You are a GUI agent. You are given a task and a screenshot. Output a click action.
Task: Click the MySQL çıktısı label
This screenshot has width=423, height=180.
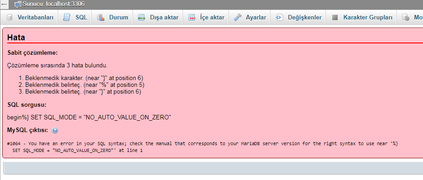[28, 130]
